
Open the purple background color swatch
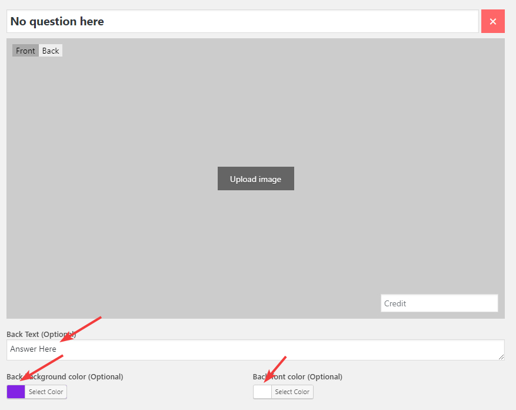click(x=16, y=392)
